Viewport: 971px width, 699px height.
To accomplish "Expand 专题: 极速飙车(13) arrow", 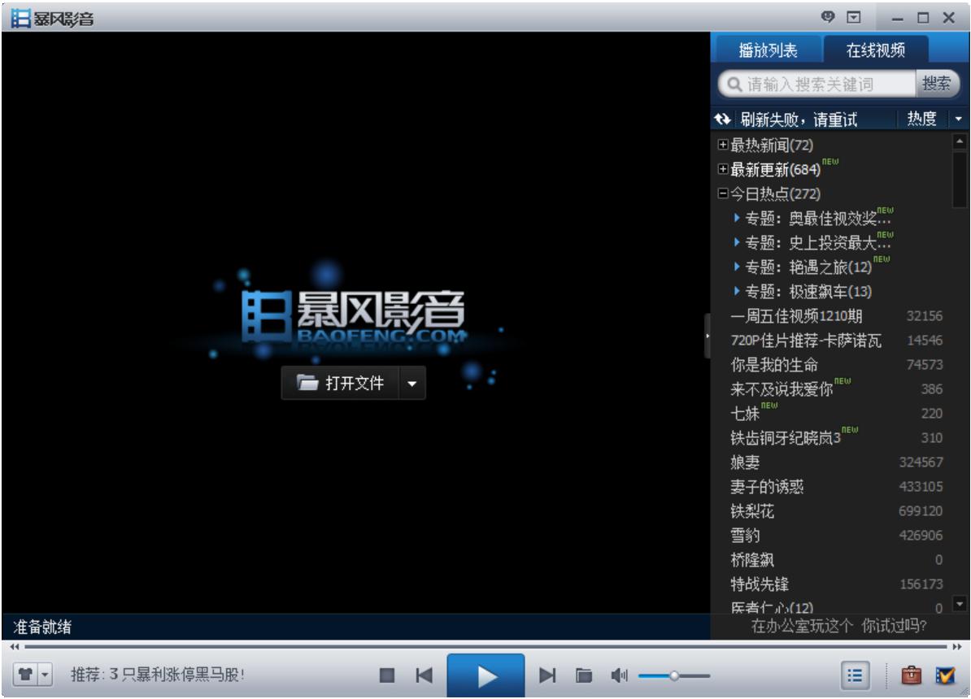I will [x=736, y=291].
